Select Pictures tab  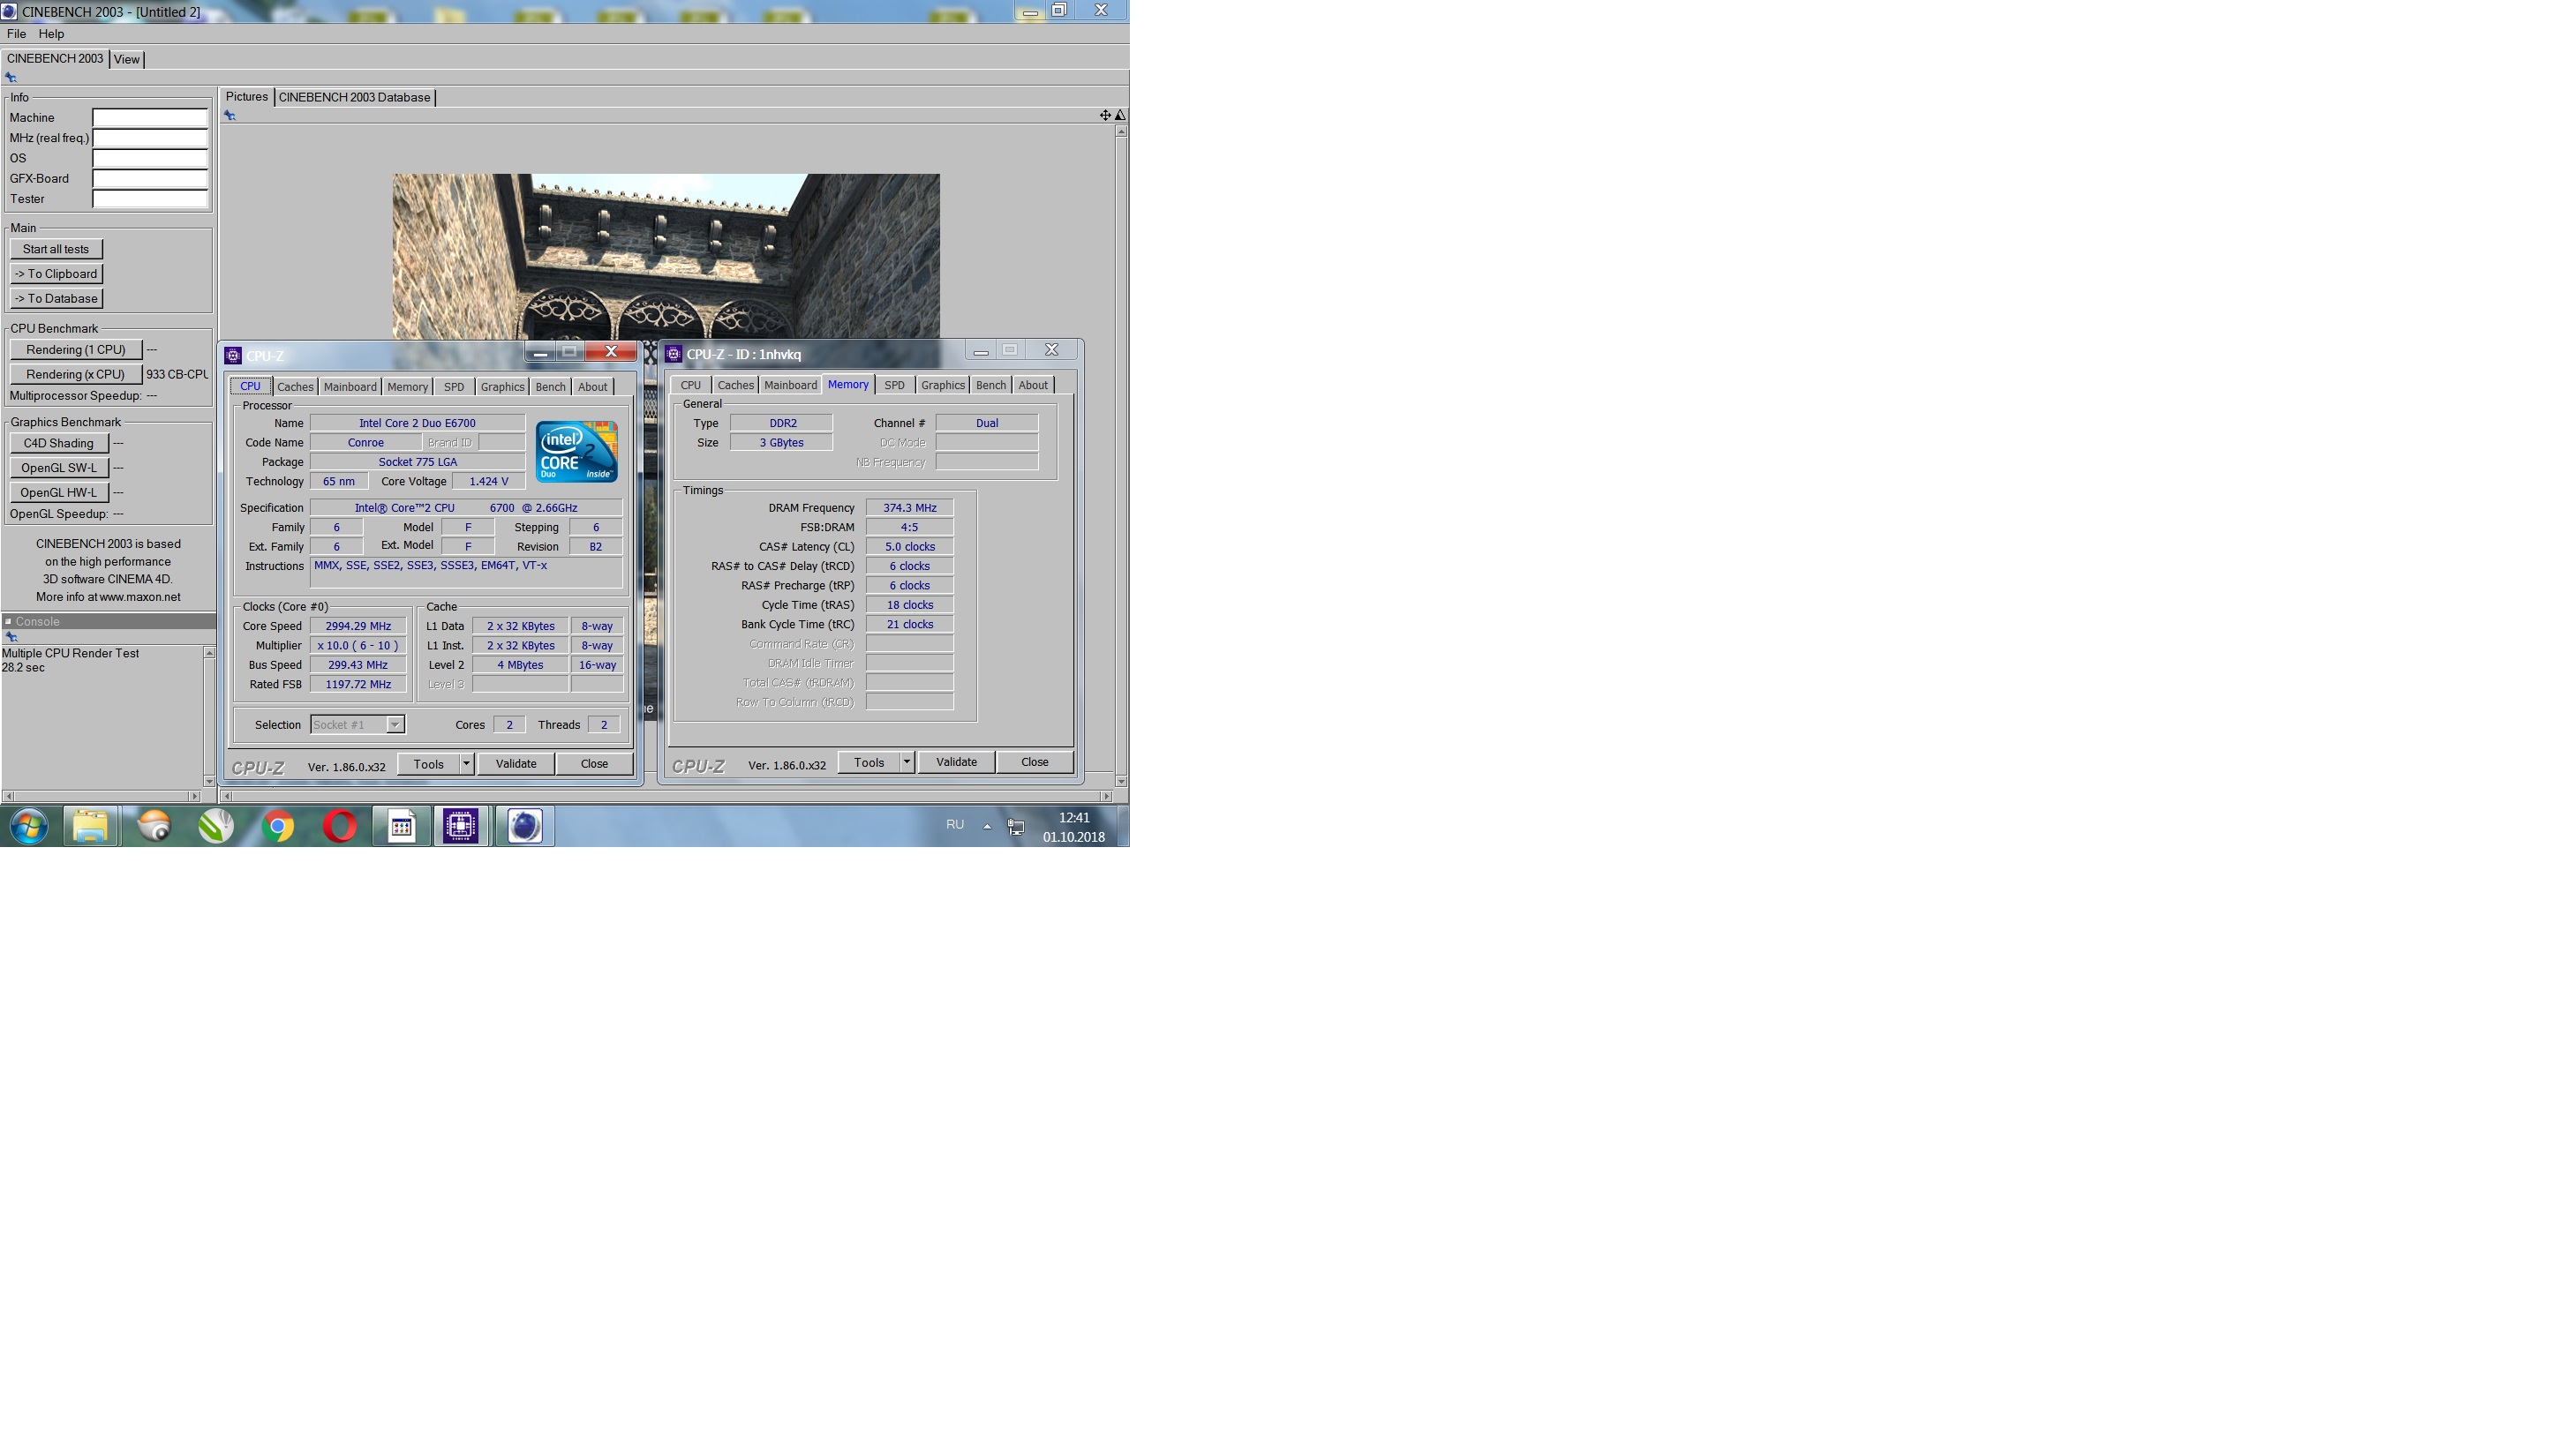pos(246,96)
